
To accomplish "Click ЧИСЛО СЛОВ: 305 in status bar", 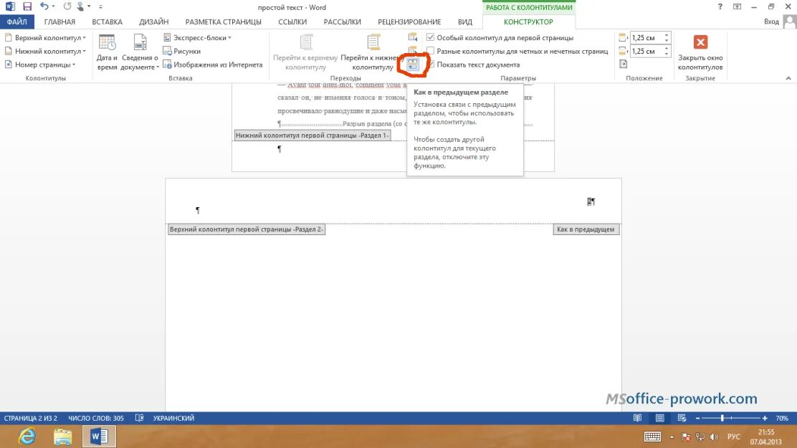I will tap(95, 418).
